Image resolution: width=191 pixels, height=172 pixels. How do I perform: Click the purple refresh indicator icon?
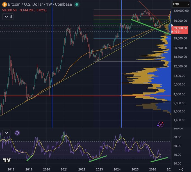17,133
